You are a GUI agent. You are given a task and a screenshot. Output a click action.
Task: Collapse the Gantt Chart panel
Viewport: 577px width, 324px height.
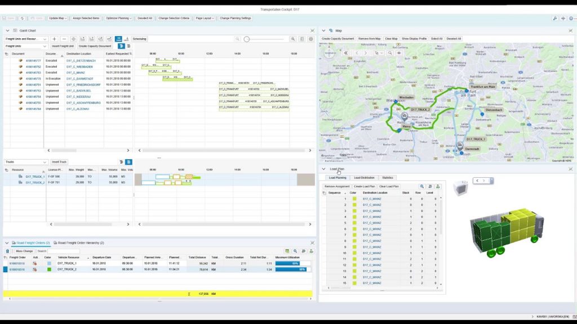[x=7, y=30]
